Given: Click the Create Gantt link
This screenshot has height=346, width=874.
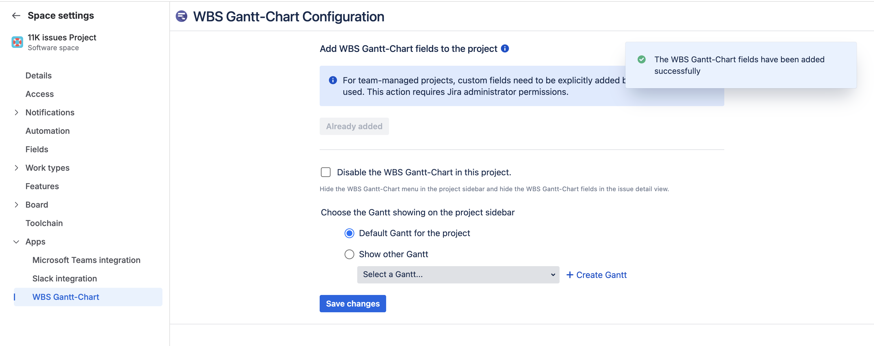Looking at the screenshot, I should (601, 275).
